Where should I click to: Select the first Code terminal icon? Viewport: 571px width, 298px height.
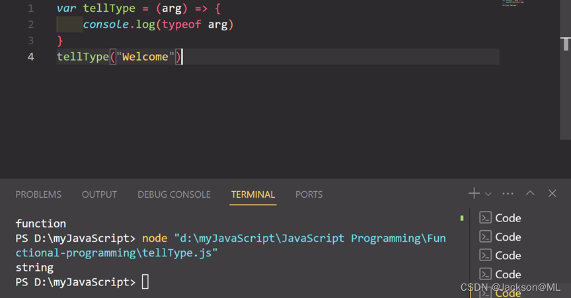click(486, 218)
